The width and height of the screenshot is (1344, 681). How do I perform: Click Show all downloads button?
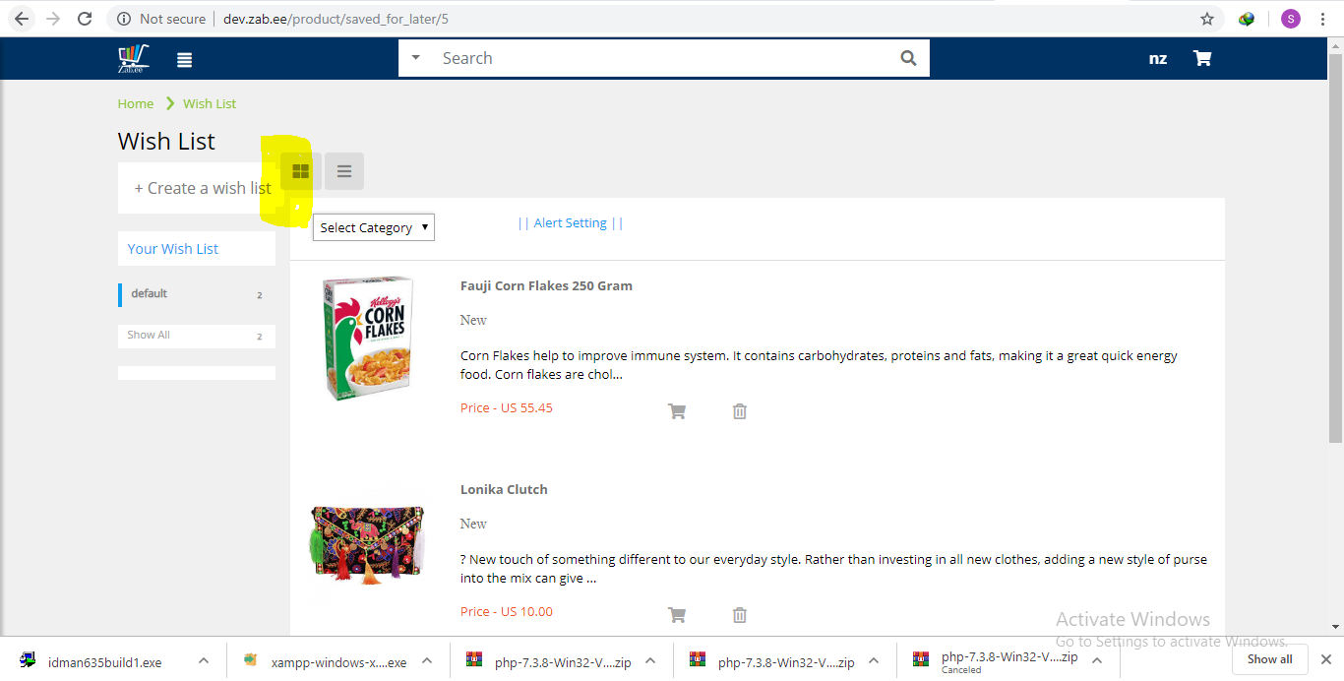(1270, 659)
